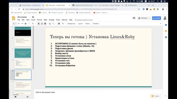Open the Tasks side panel icon

point(166,37)
